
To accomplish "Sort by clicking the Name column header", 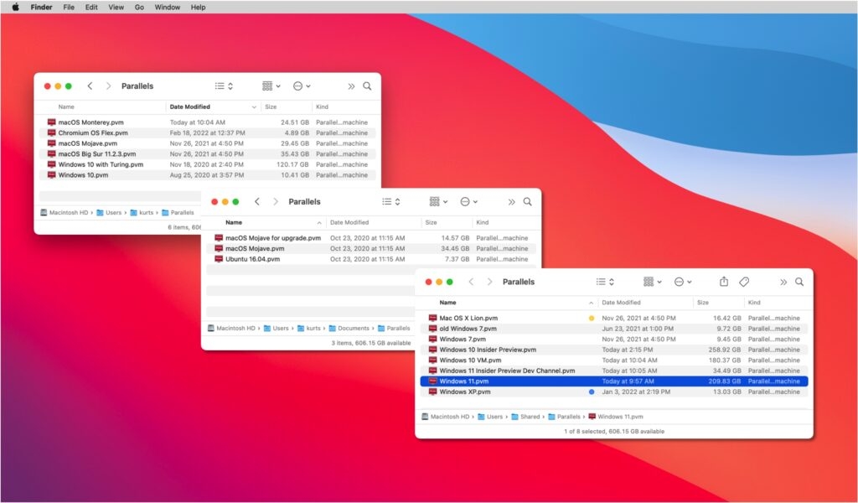I will click(x=447, y=303).
